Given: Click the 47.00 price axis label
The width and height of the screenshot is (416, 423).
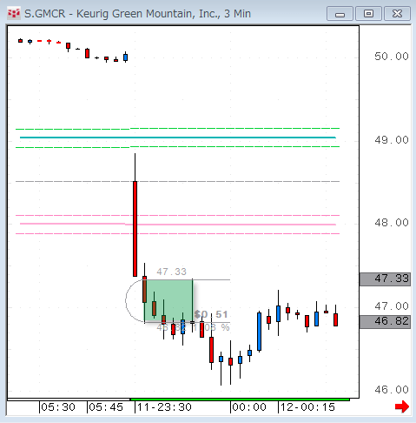Looking at the screenshot, I should [x=392, y=306].
